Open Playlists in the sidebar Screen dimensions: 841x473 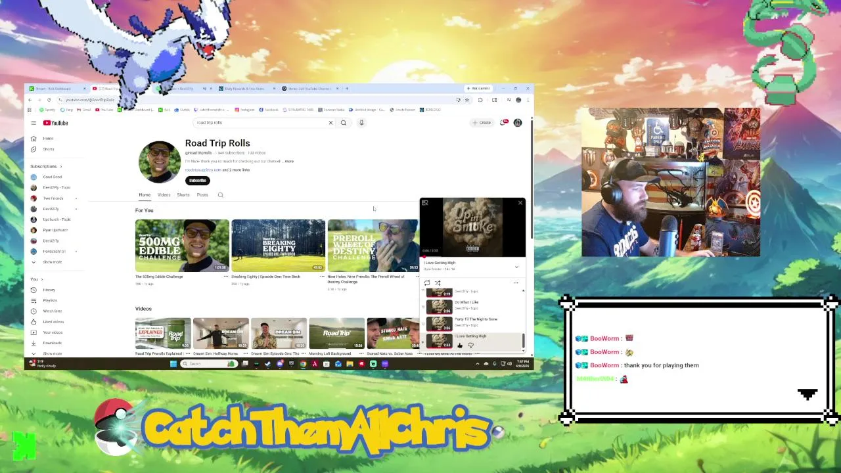49,300
